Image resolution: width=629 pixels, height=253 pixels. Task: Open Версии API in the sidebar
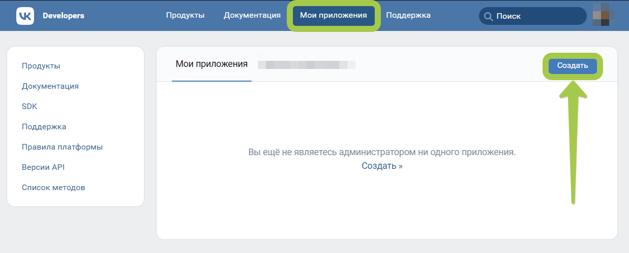(x=43, y=167)
